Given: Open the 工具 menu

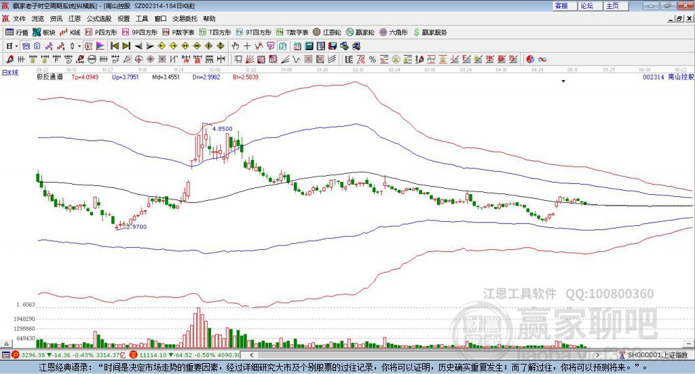Looking at the screenshot, I should pos(142,18).
